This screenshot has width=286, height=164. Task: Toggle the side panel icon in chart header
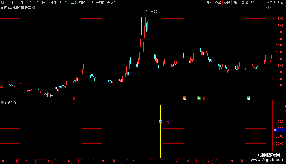(x=270, y=8)
